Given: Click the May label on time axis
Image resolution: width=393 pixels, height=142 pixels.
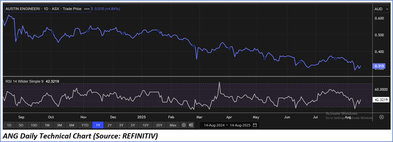Looking at the screenshot, I should click(256, 117).
